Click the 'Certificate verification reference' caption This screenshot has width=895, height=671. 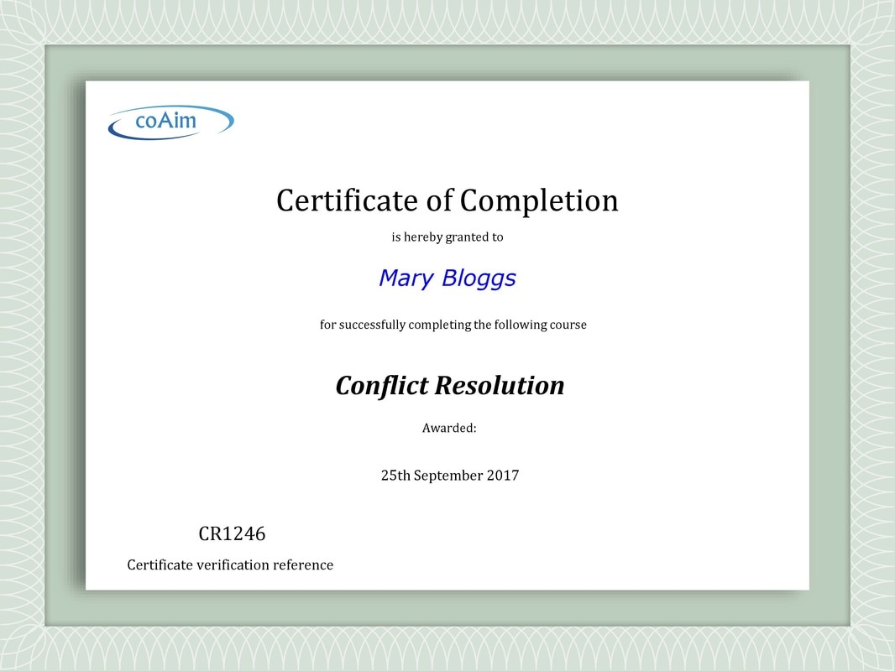(230, 565)
